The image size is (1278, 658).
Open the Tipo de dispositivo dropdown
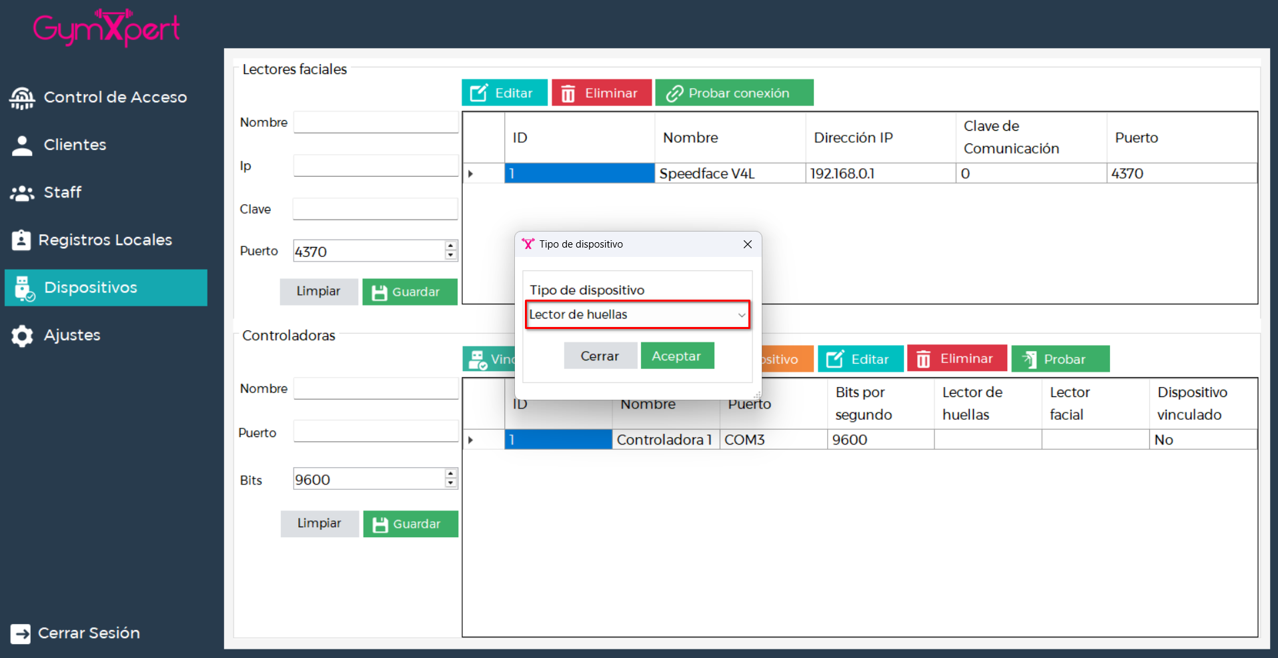[x=638, y=314]
